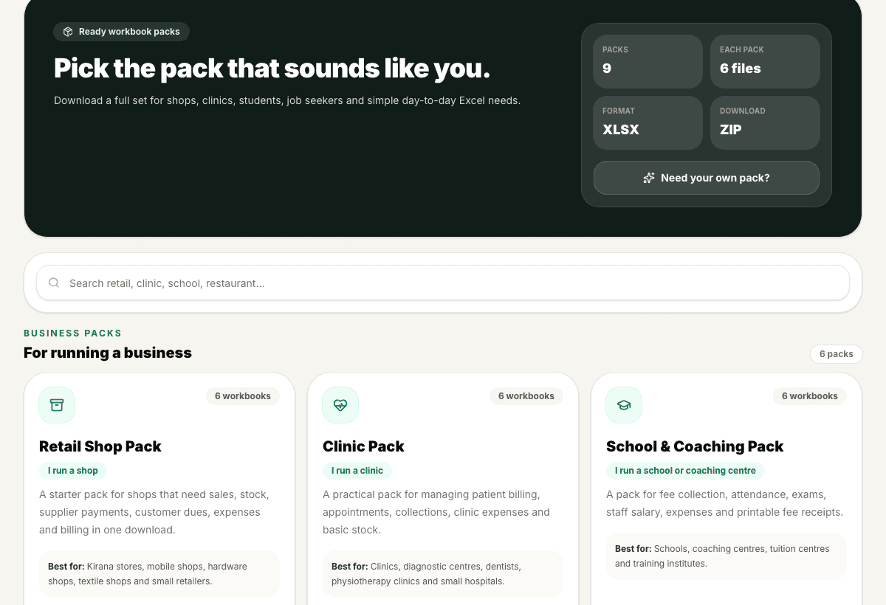Click the Pick the pack that sounds like you headline
Viewport: 886px width, 605px height.
[x=272, y=69]
